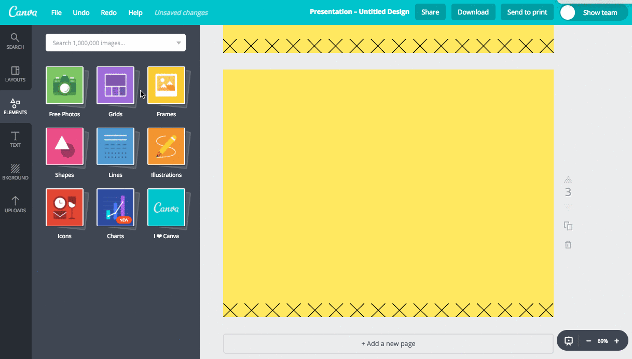Add a new page to the presentation

388,343
